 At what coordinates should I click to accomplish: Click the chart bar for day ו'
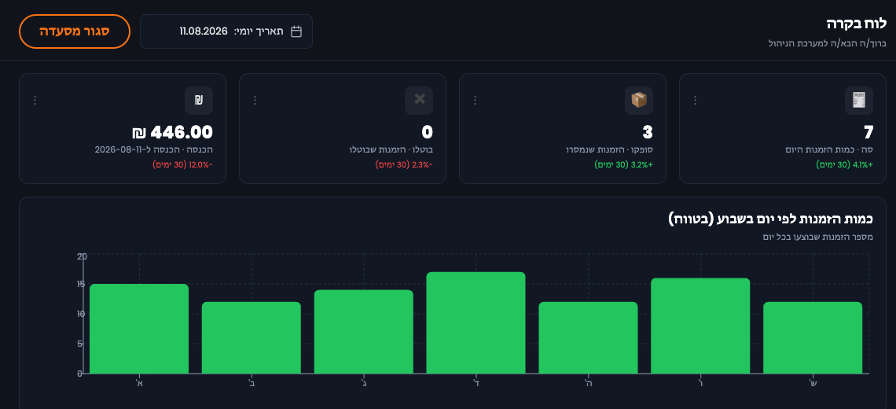click(x=700, y=326)
